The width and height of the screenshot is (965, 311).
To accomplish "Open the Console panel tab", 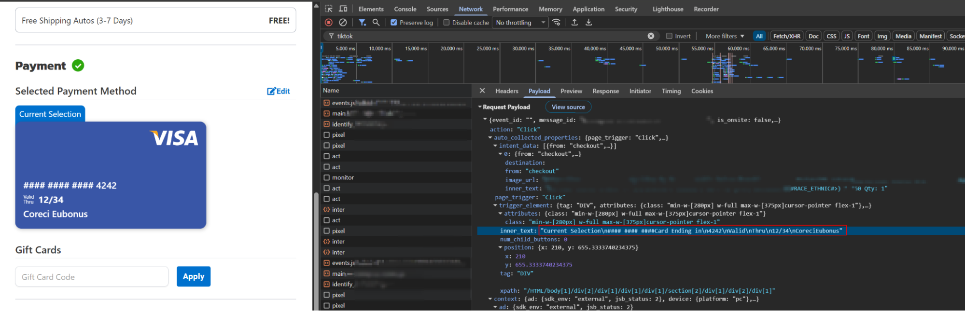I will pyautogui.click(x=405, y=9).
